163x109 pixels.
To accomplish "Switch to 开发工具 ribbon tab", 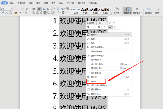I will click(70, 3).
